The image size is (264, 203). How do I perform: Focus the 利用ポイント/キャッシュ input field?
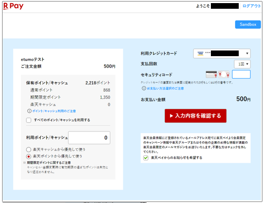89,138
